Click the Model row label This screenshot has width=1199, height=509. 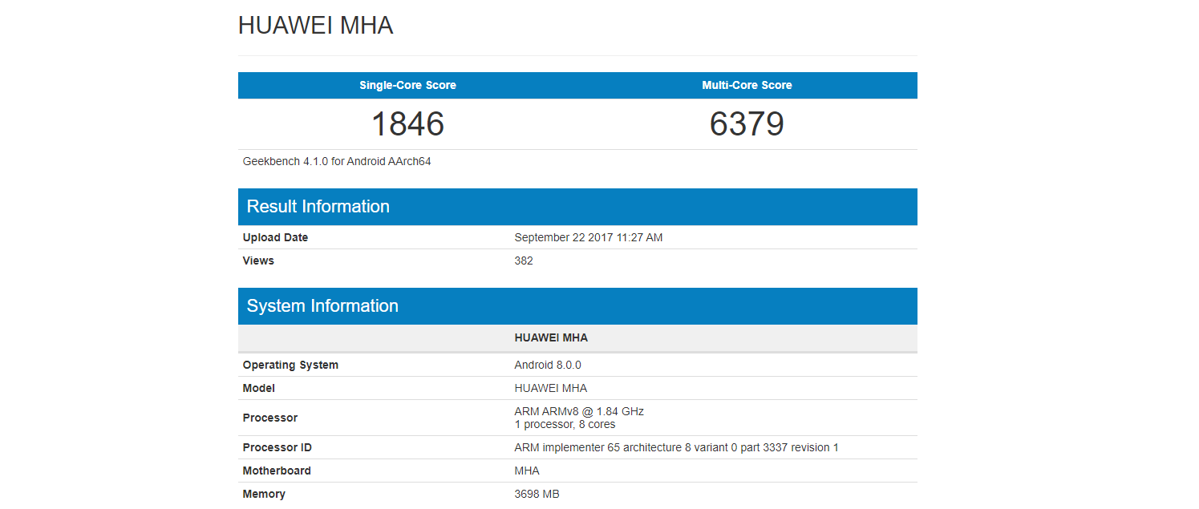click(x=259, y=388)
